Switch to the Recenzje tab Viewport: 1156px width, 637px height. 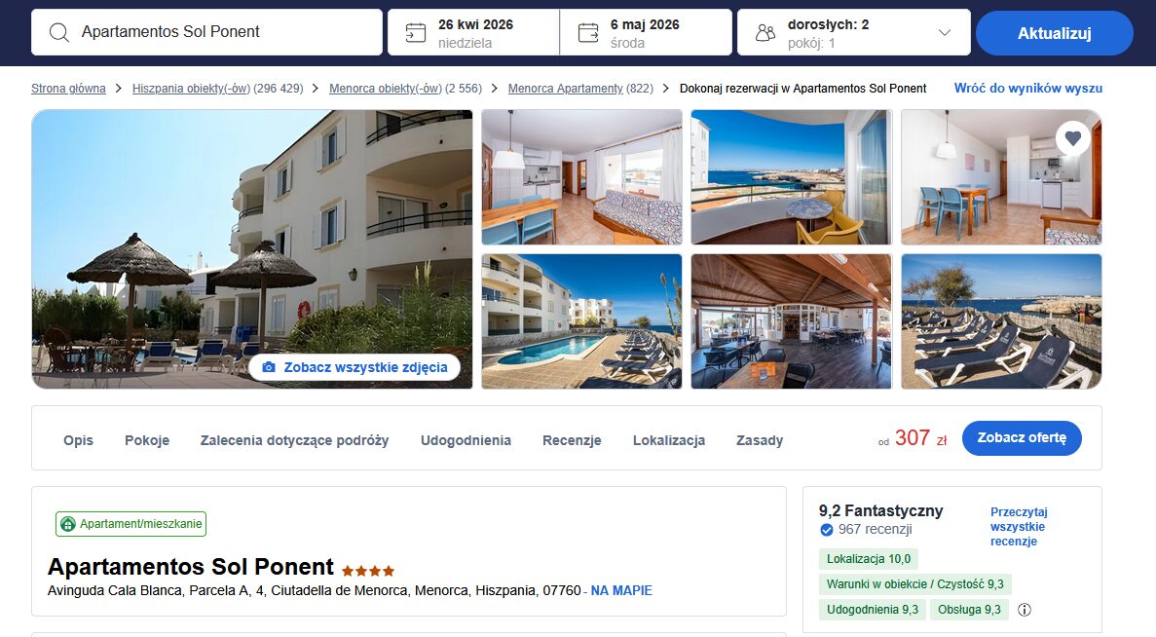click(x=572, y=440)
